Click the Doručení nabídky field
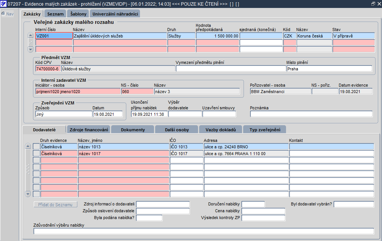 (253, 204)
